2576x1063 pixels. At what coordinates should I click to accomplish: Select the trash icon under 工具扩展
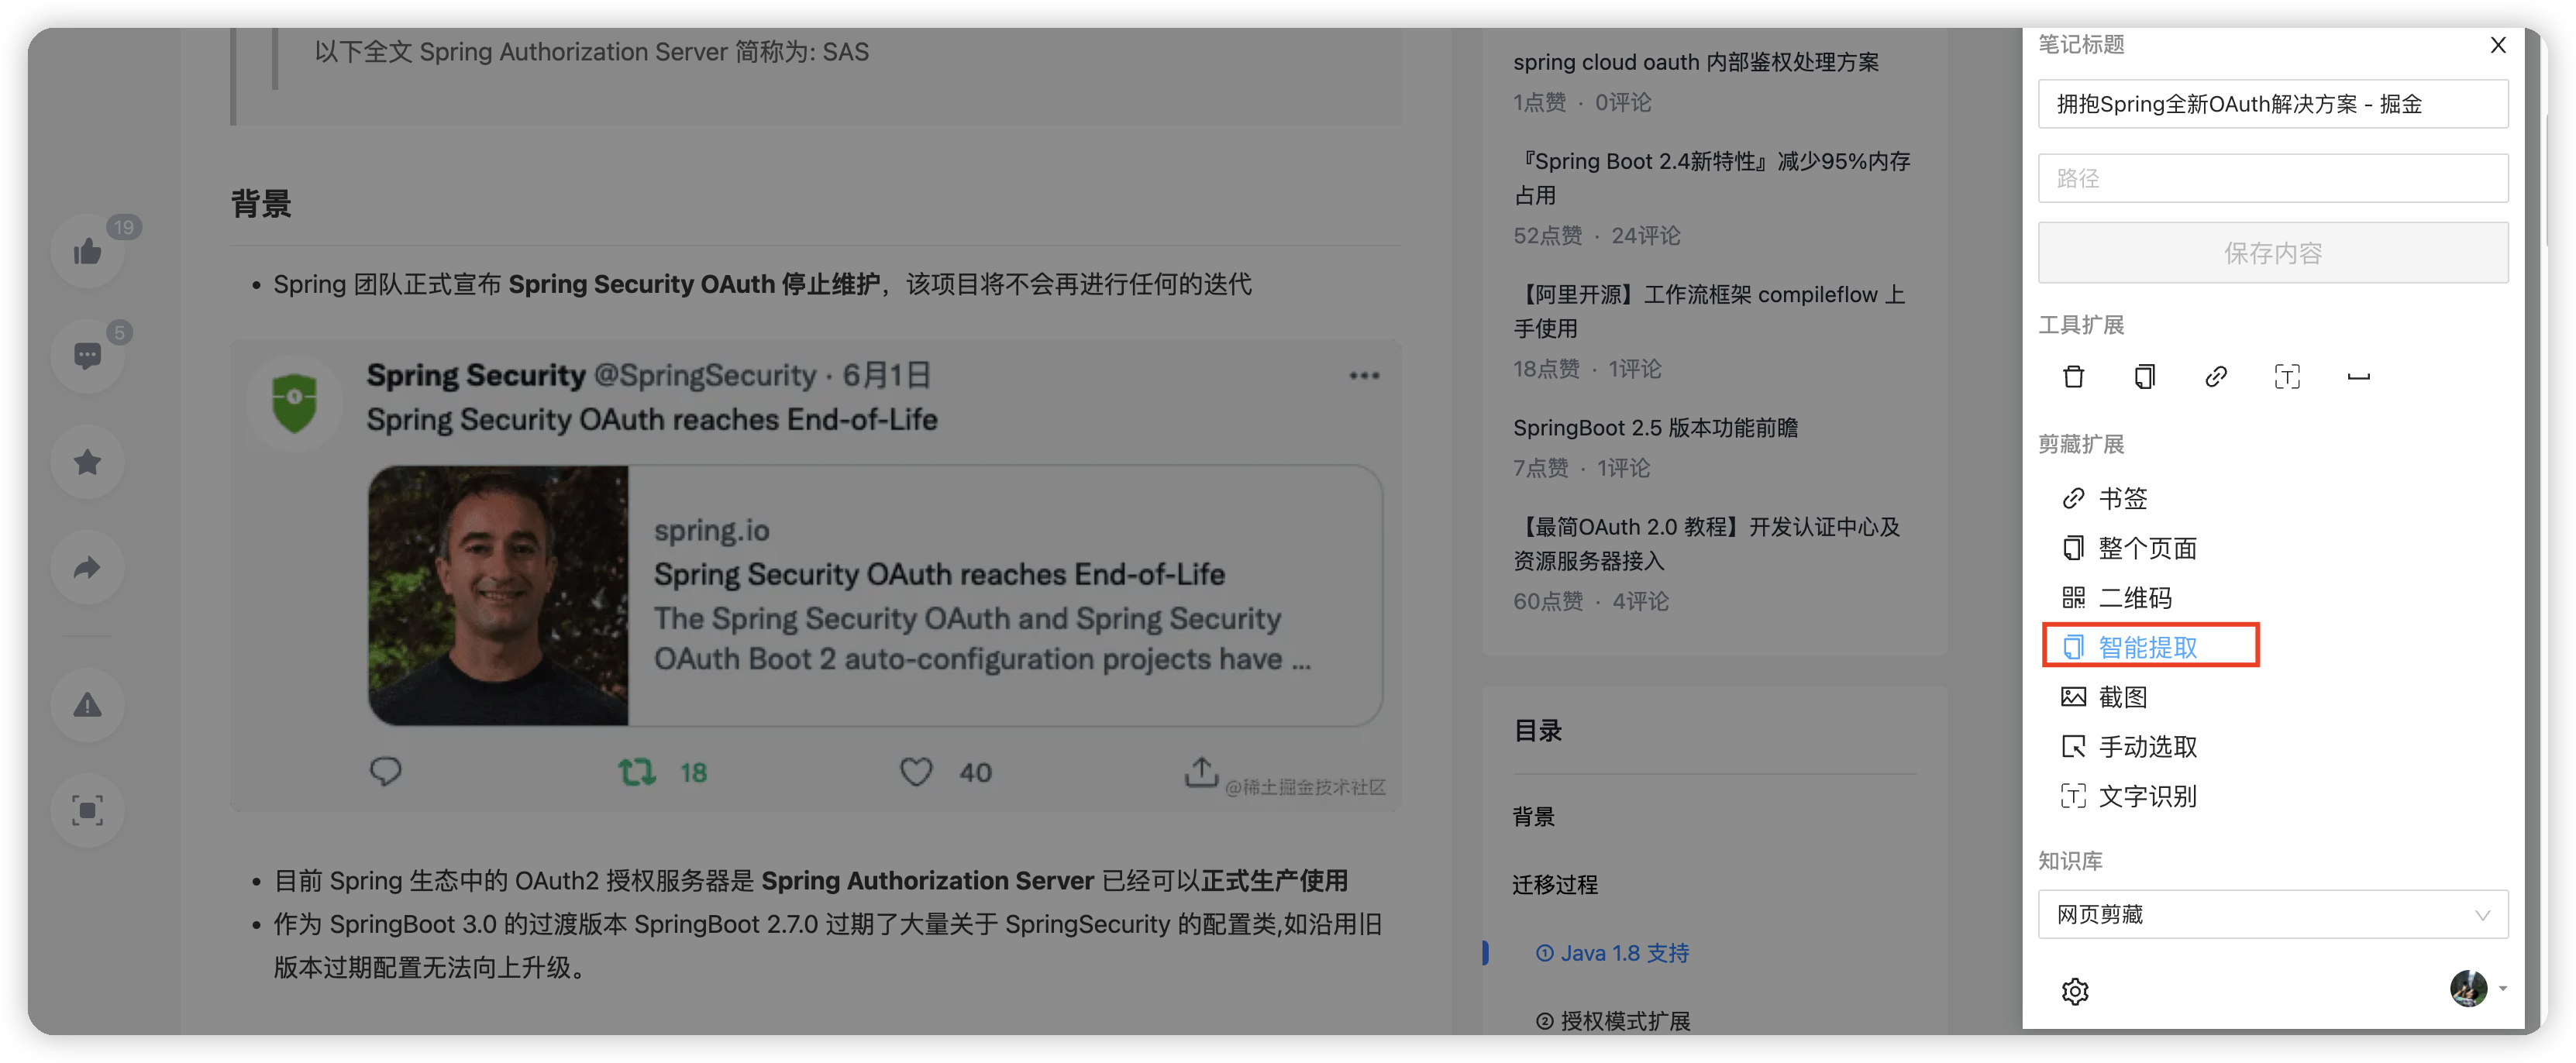2073,377
